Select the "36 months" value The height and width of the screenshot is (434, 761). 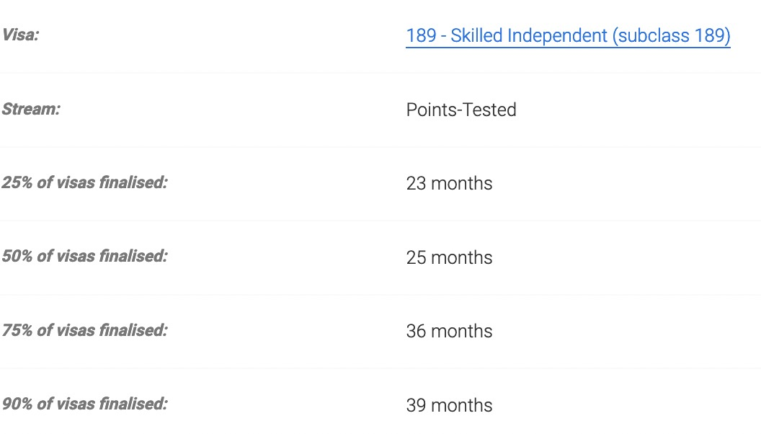point(449,331)
